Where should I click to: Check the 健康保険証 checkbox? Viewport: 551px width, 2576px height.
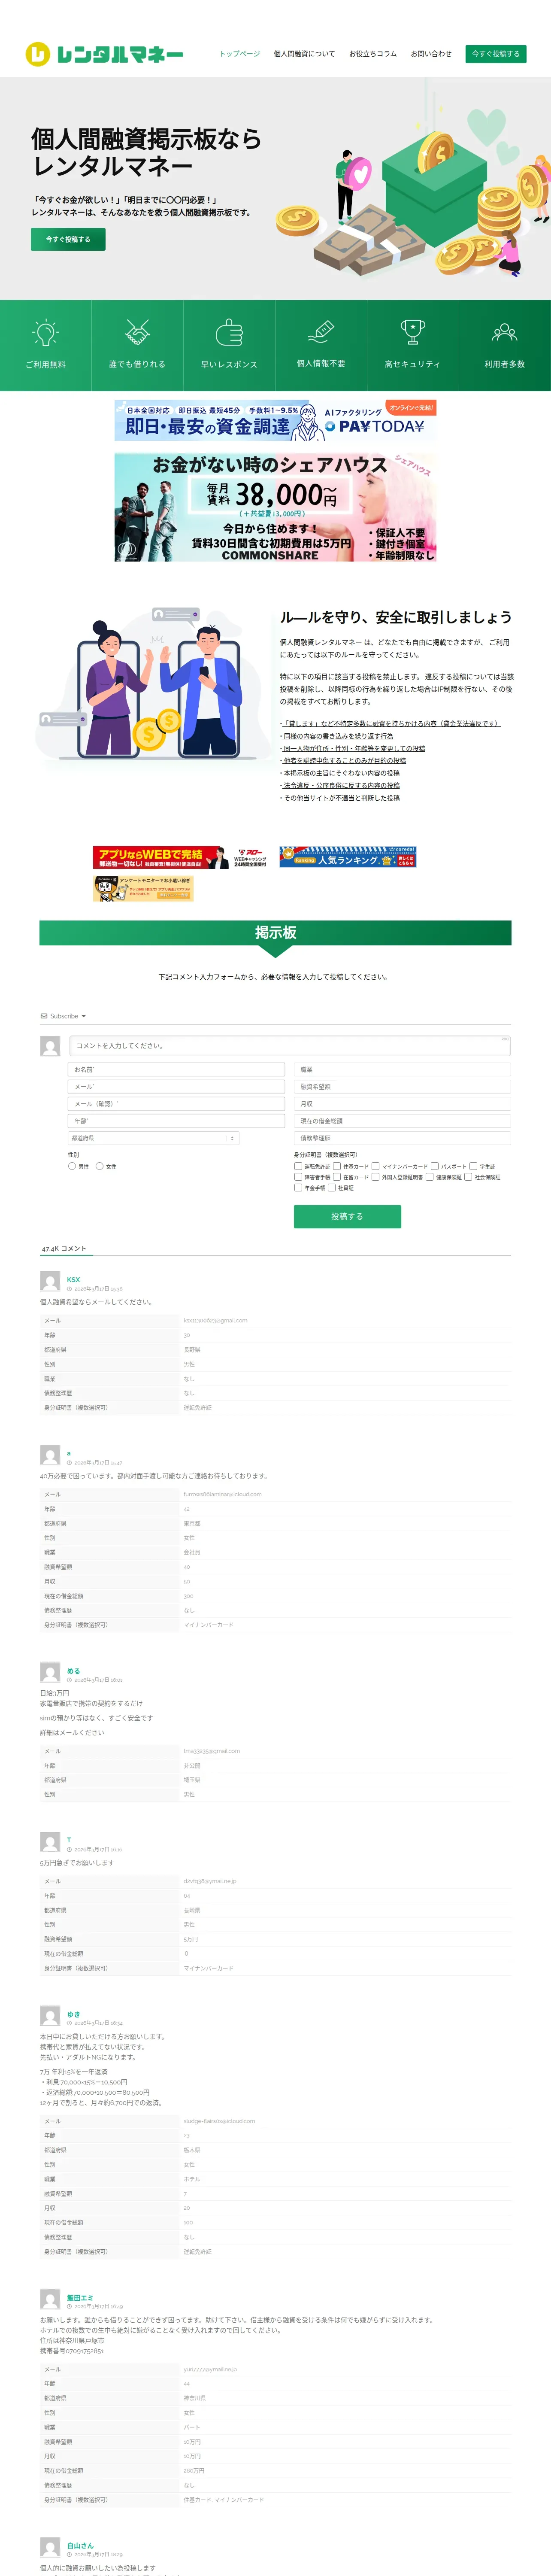(x=429, y=1177)
